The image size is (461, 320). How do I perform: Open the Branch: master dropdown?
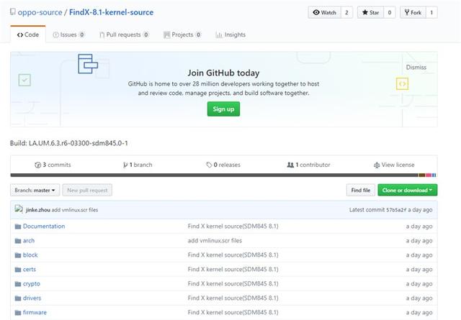pos(35,190)
